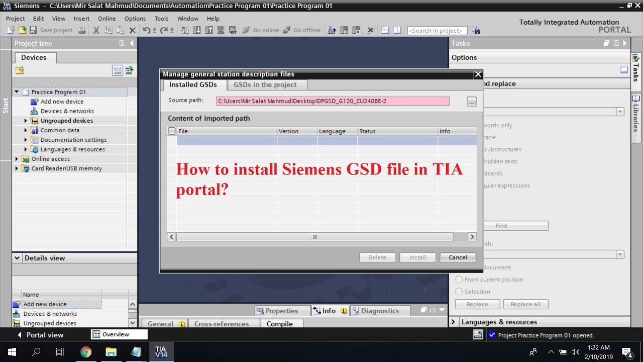This screenshot has height=362, width=643.
Task: Create a new project from toolbar
Action: pos(11,30)
